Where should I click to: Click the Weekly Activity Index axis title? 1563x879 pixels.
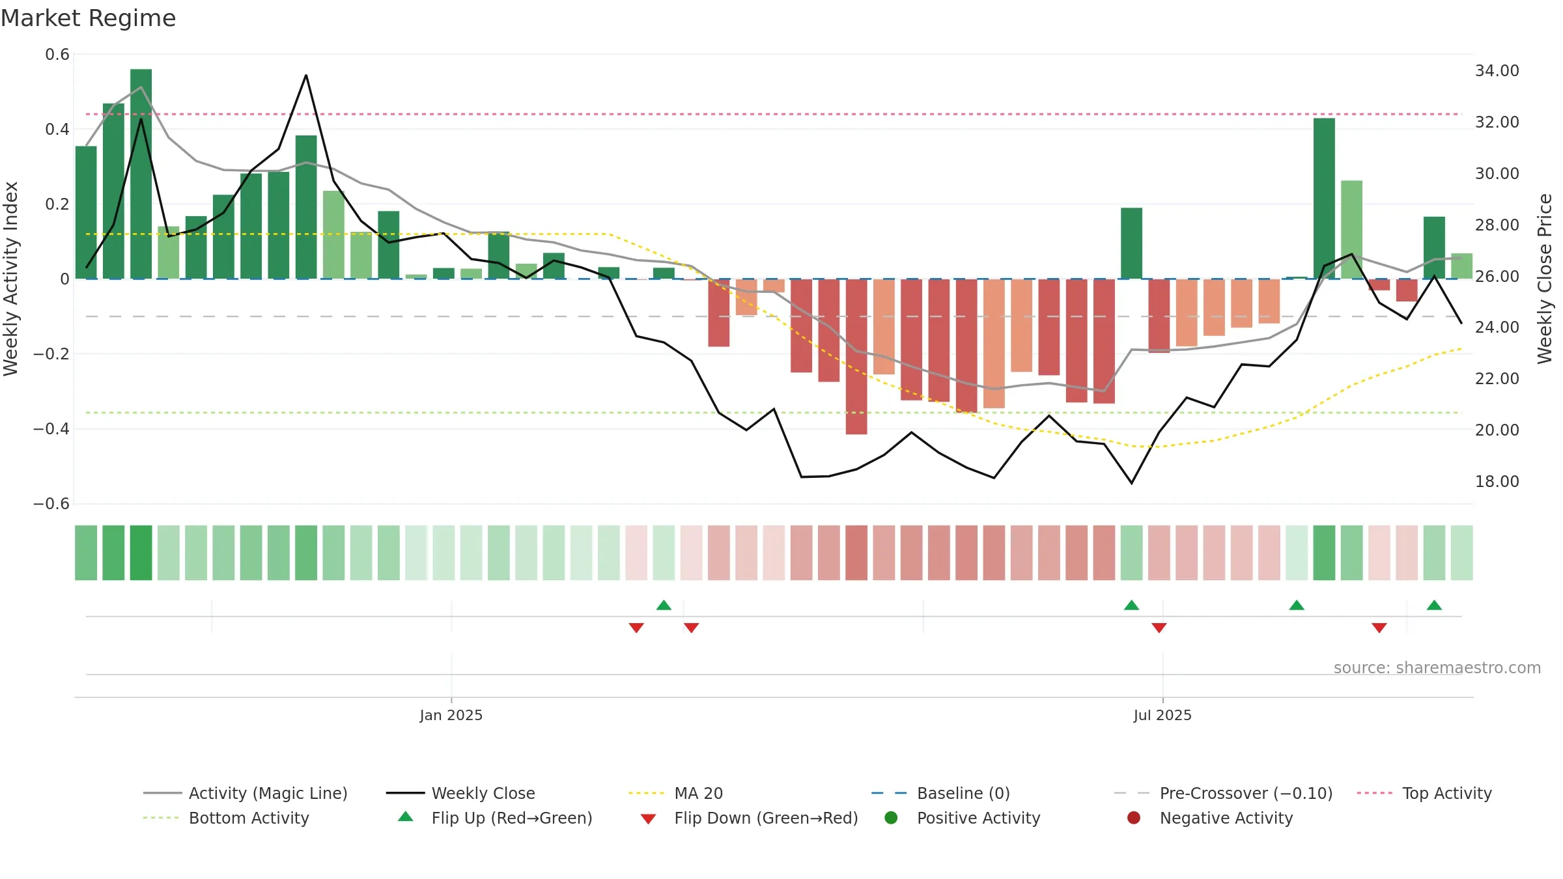[x=11, y=279]
